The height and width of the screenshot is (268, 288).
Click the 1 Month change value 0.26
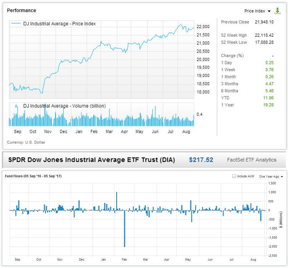pyautogui.click(x=269, y=77)
